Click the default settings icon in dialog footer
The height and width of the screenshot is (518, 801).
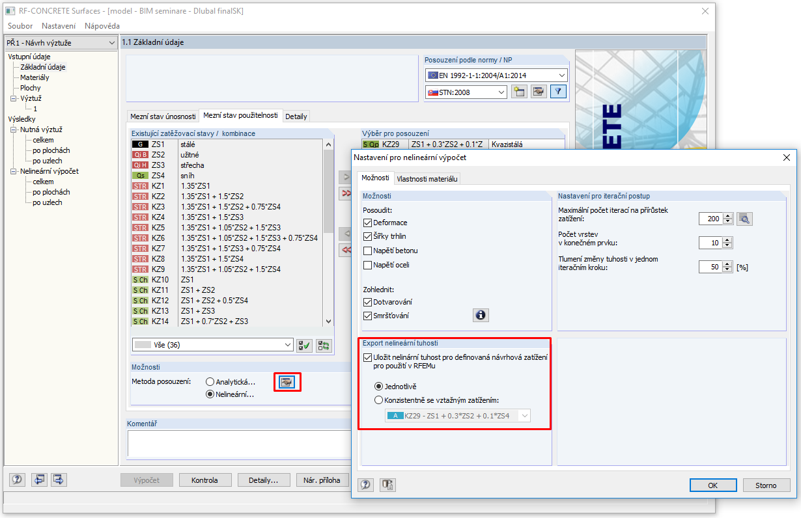388,485
